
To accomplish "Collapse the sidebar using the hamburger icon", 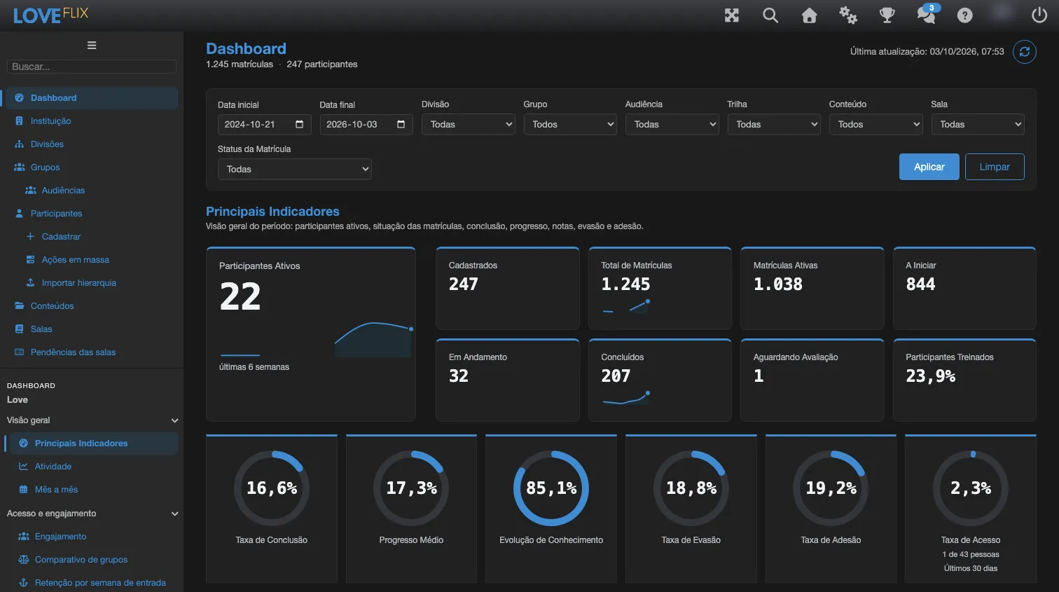I will (x=92, y=46).
